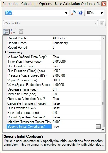The image size is (108, 153).
Task: Sort properties alphabetically with the A-Z icon
Action: 13,32
